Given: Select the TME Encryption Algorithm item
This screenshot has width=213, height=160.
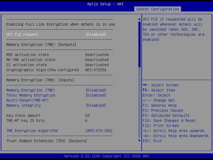Looking at the screenshot, I should tap(32, 131).
